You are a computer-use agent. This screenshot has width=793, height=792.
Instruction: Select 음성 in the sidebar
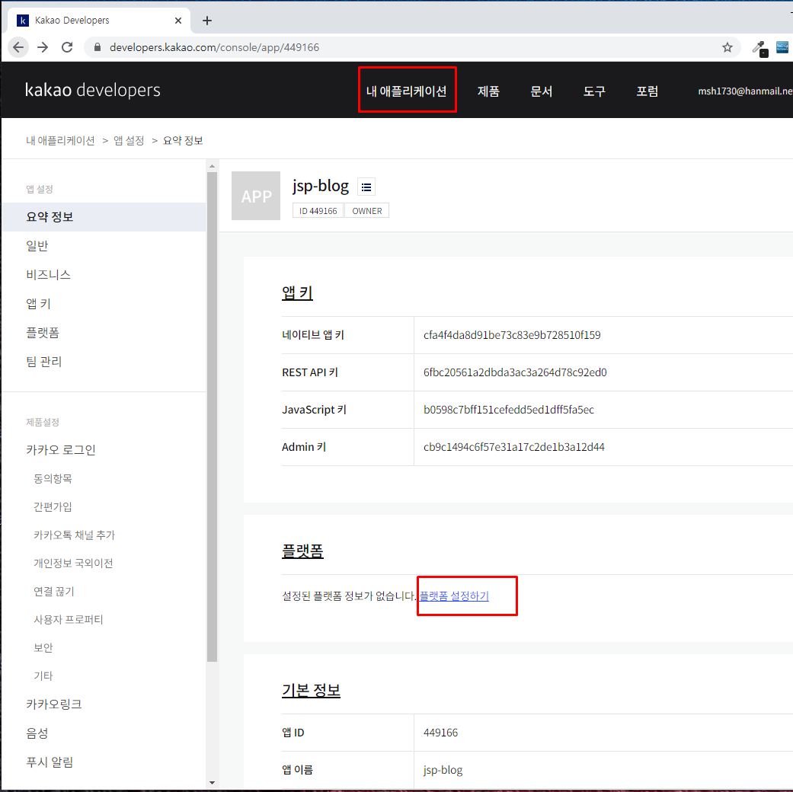[37, 733]
